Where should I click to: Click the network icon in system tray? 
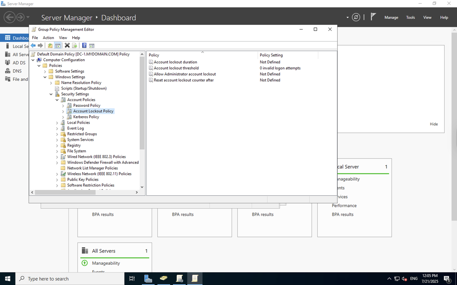point(397,279)
